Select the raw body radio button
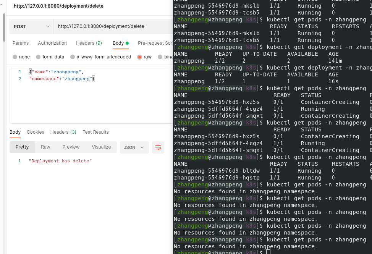The height and width of the screenshot is (254, 372). click(139, 57)
